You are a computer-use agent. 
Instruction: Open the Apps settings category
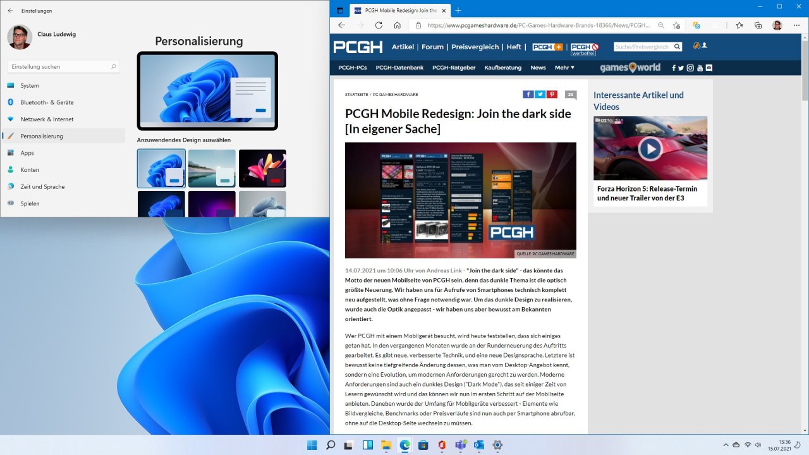point(63,153)
